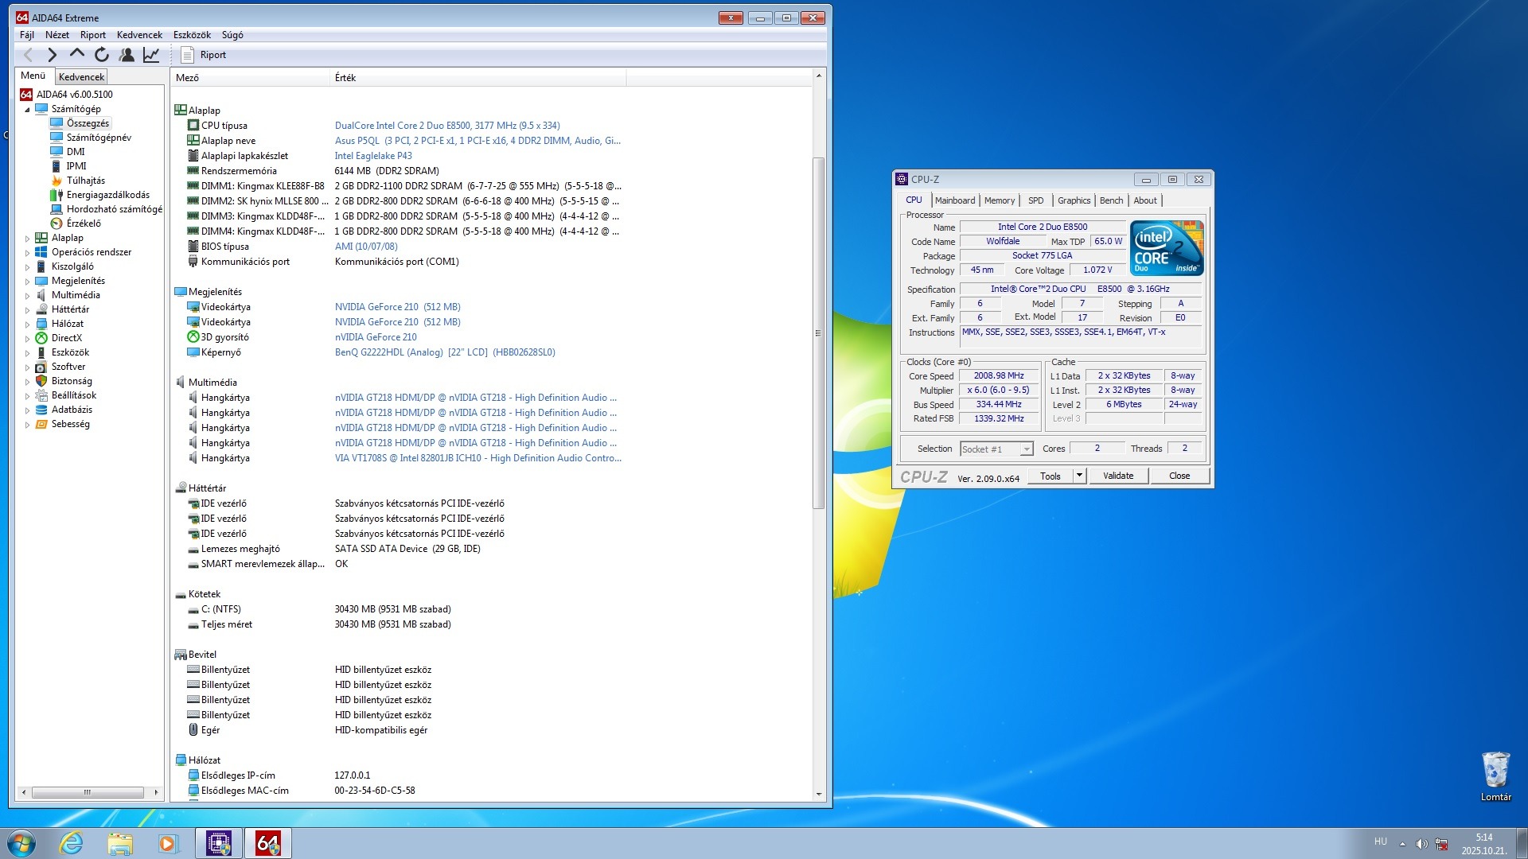
Task: Switch to the Mainboard tab in CPU-Z
Action: click(x=954, y=200)
